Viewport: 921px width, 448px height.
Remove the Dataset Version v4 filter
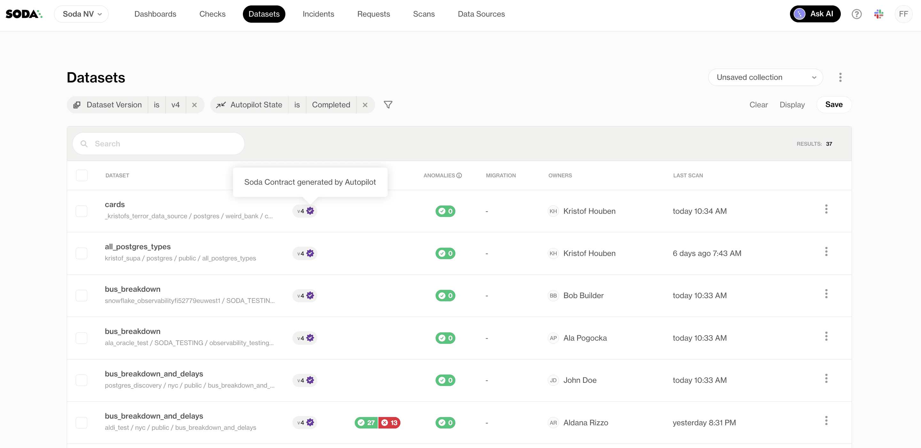[195, 105]
